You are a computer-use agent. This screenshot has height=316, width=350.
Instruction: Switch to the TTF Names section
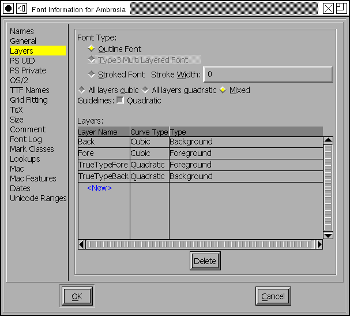(x=29, y=90)
